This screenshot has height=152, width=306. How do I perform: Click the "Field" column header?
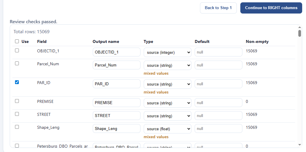tap(42, 41)
